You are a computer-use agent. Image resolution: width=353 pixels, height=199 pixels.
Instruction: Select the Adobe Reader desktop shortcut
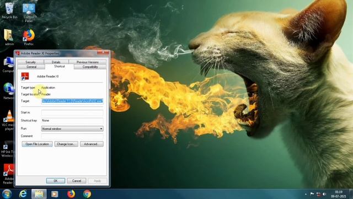(x=8, y=174)
